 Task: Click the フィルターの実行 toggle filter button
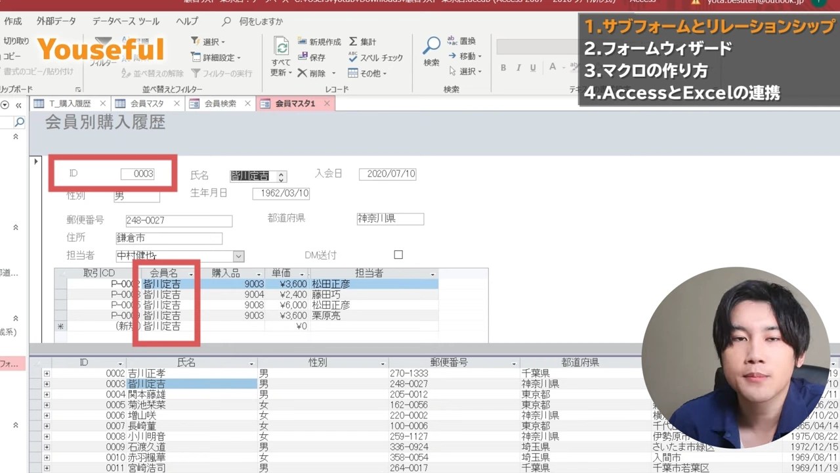pos(222,73)
